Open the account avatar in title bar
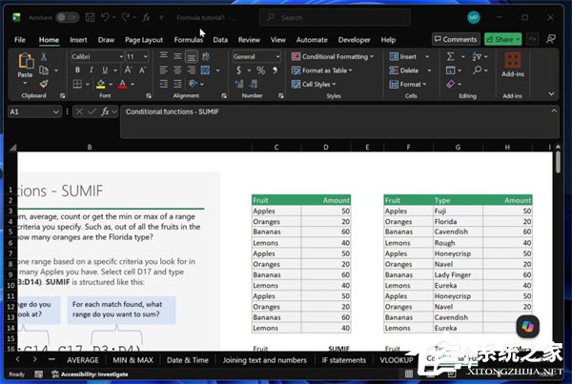 pyautogui.click(x=474, y=17)
